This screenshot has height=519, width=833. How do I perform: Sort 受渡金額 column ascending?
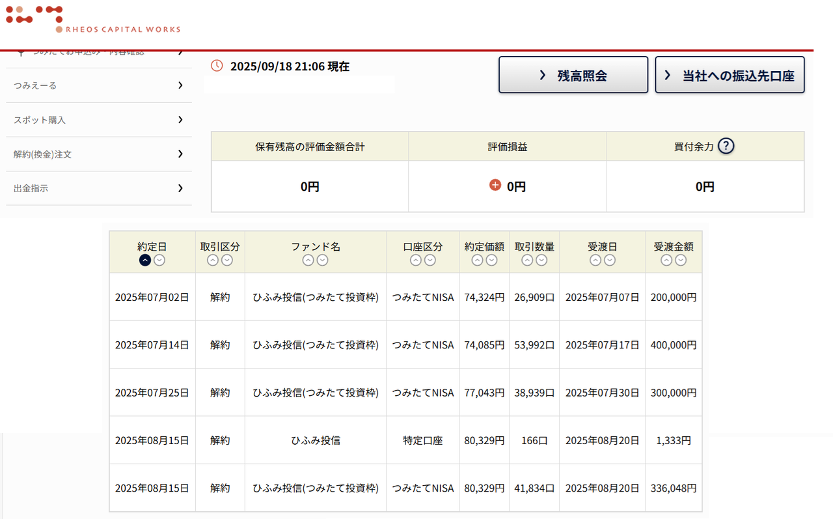tap(666, 260)
